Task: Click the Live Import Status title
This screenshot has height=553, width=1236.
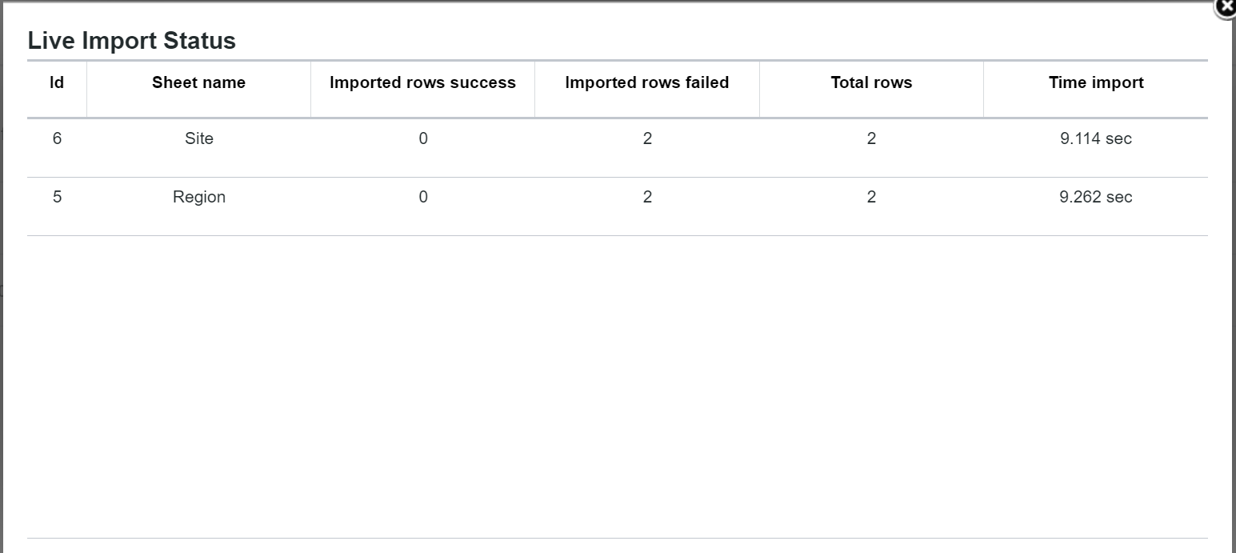Action: 131,40
